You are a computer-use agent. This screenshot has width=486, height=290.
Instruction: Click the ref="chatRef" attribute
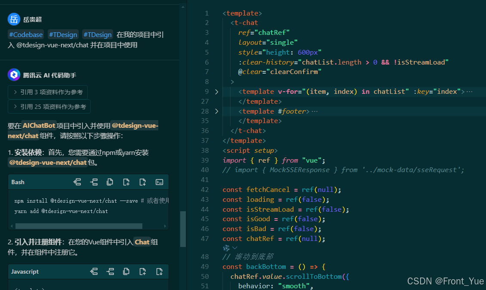click(264, 33)
